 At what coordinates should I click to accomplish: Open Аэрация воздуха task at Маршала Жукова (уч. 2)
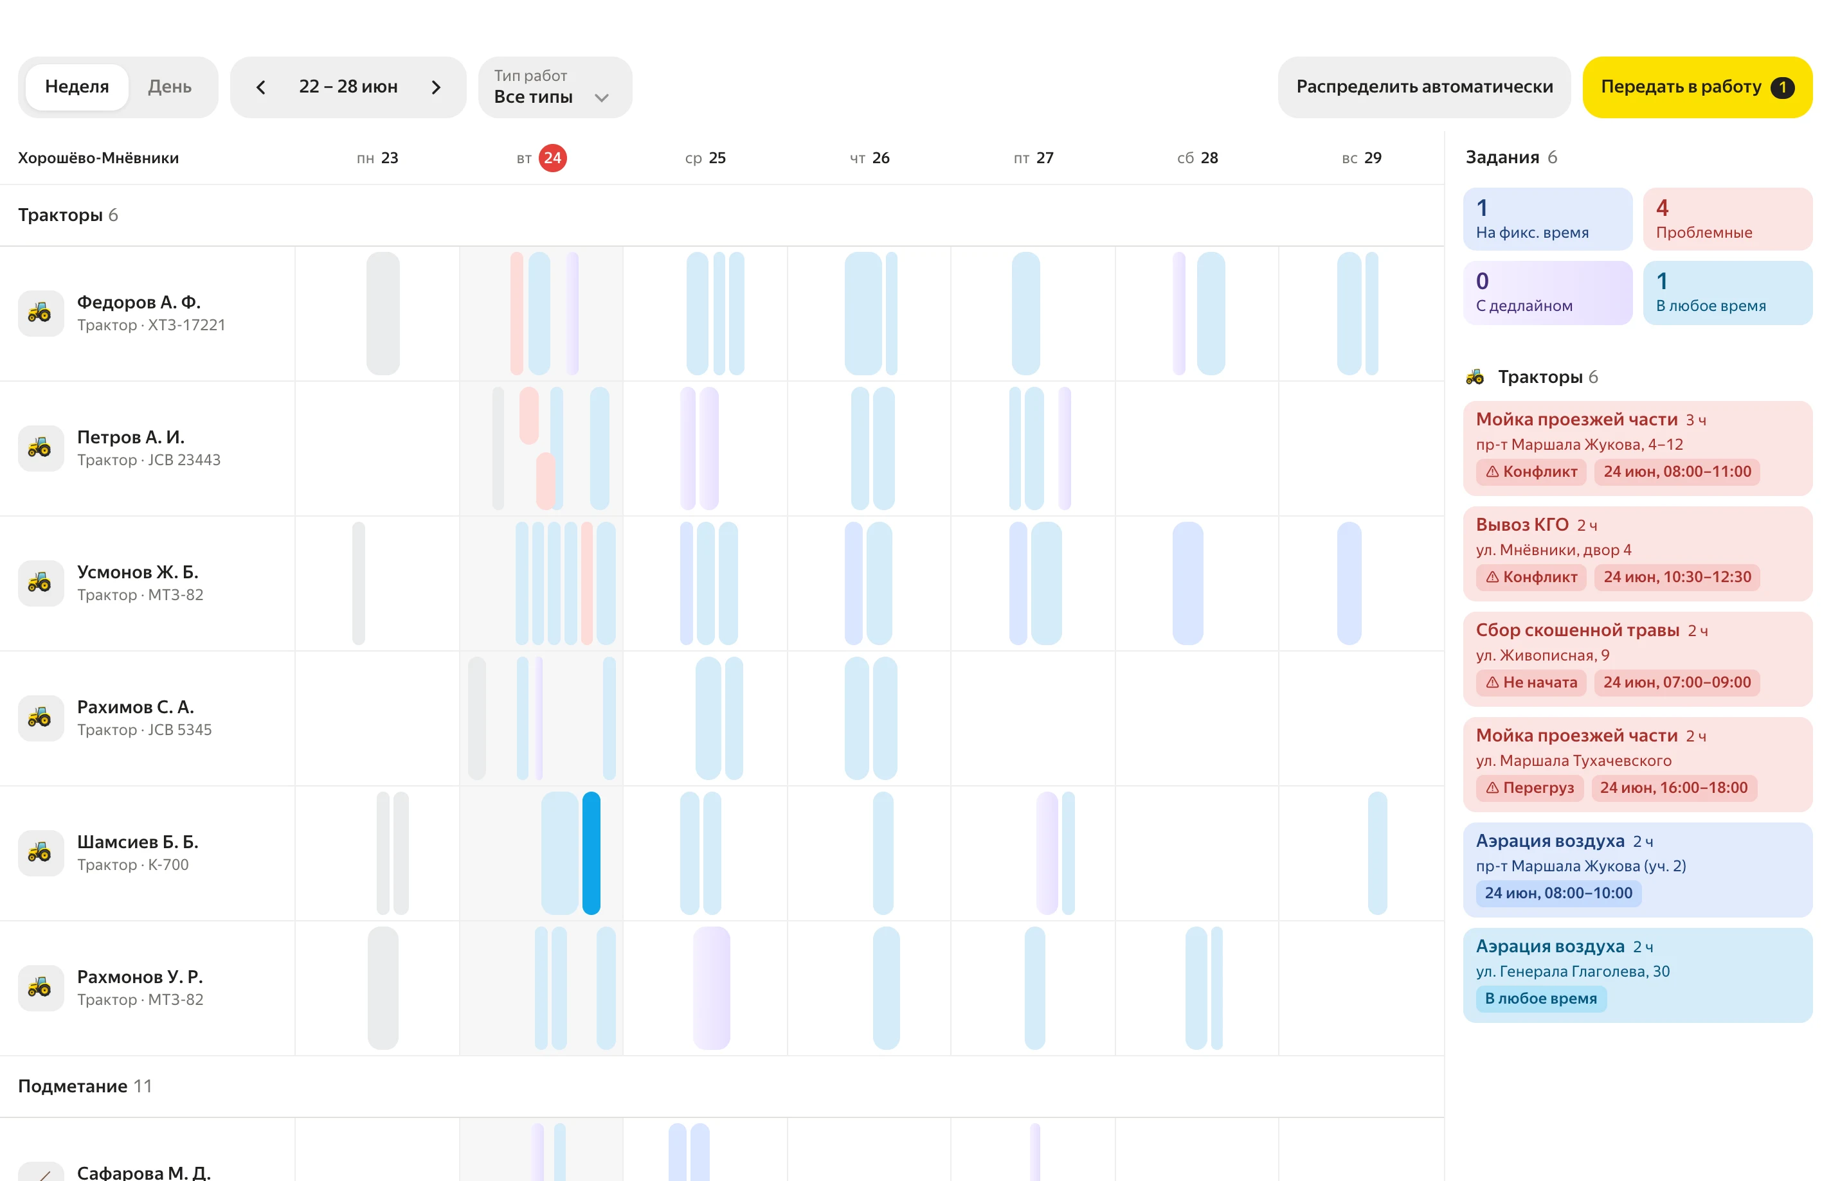[1637, 869]
